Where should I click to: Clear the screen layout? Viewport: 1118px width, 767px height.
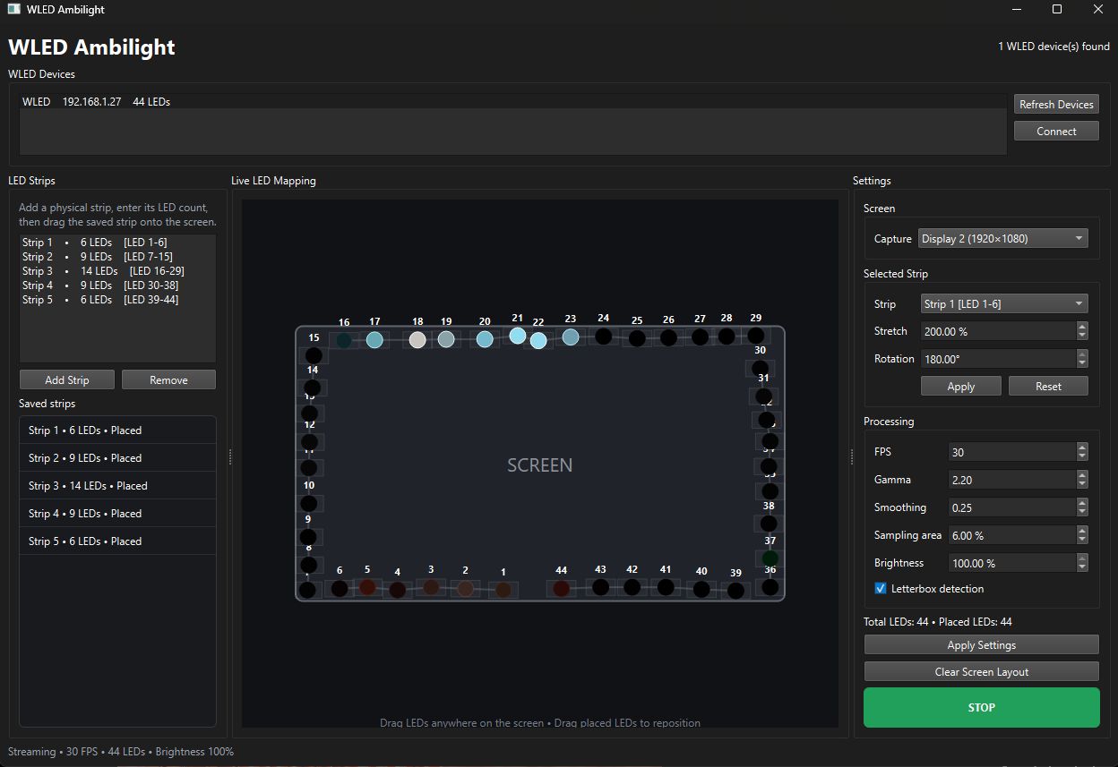tap(981, 672)
